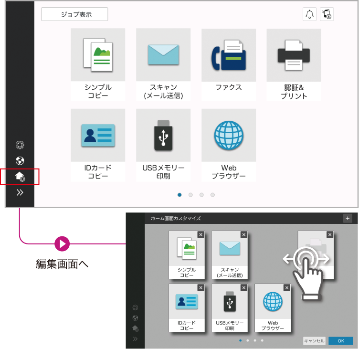This screenshot has height=349, width=359.
Task: Select the IDカードコピー tile on home
Action: 98,145
